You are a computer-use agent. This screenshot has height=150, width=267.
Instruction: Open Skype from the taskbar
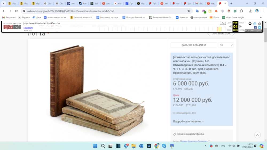164,146
